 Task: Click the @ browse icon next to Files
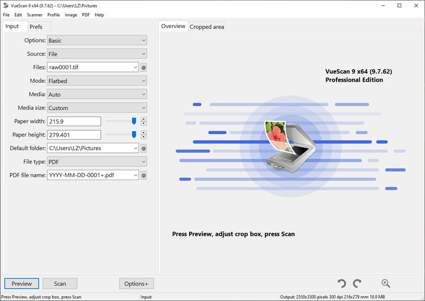[x=144, y=68]
